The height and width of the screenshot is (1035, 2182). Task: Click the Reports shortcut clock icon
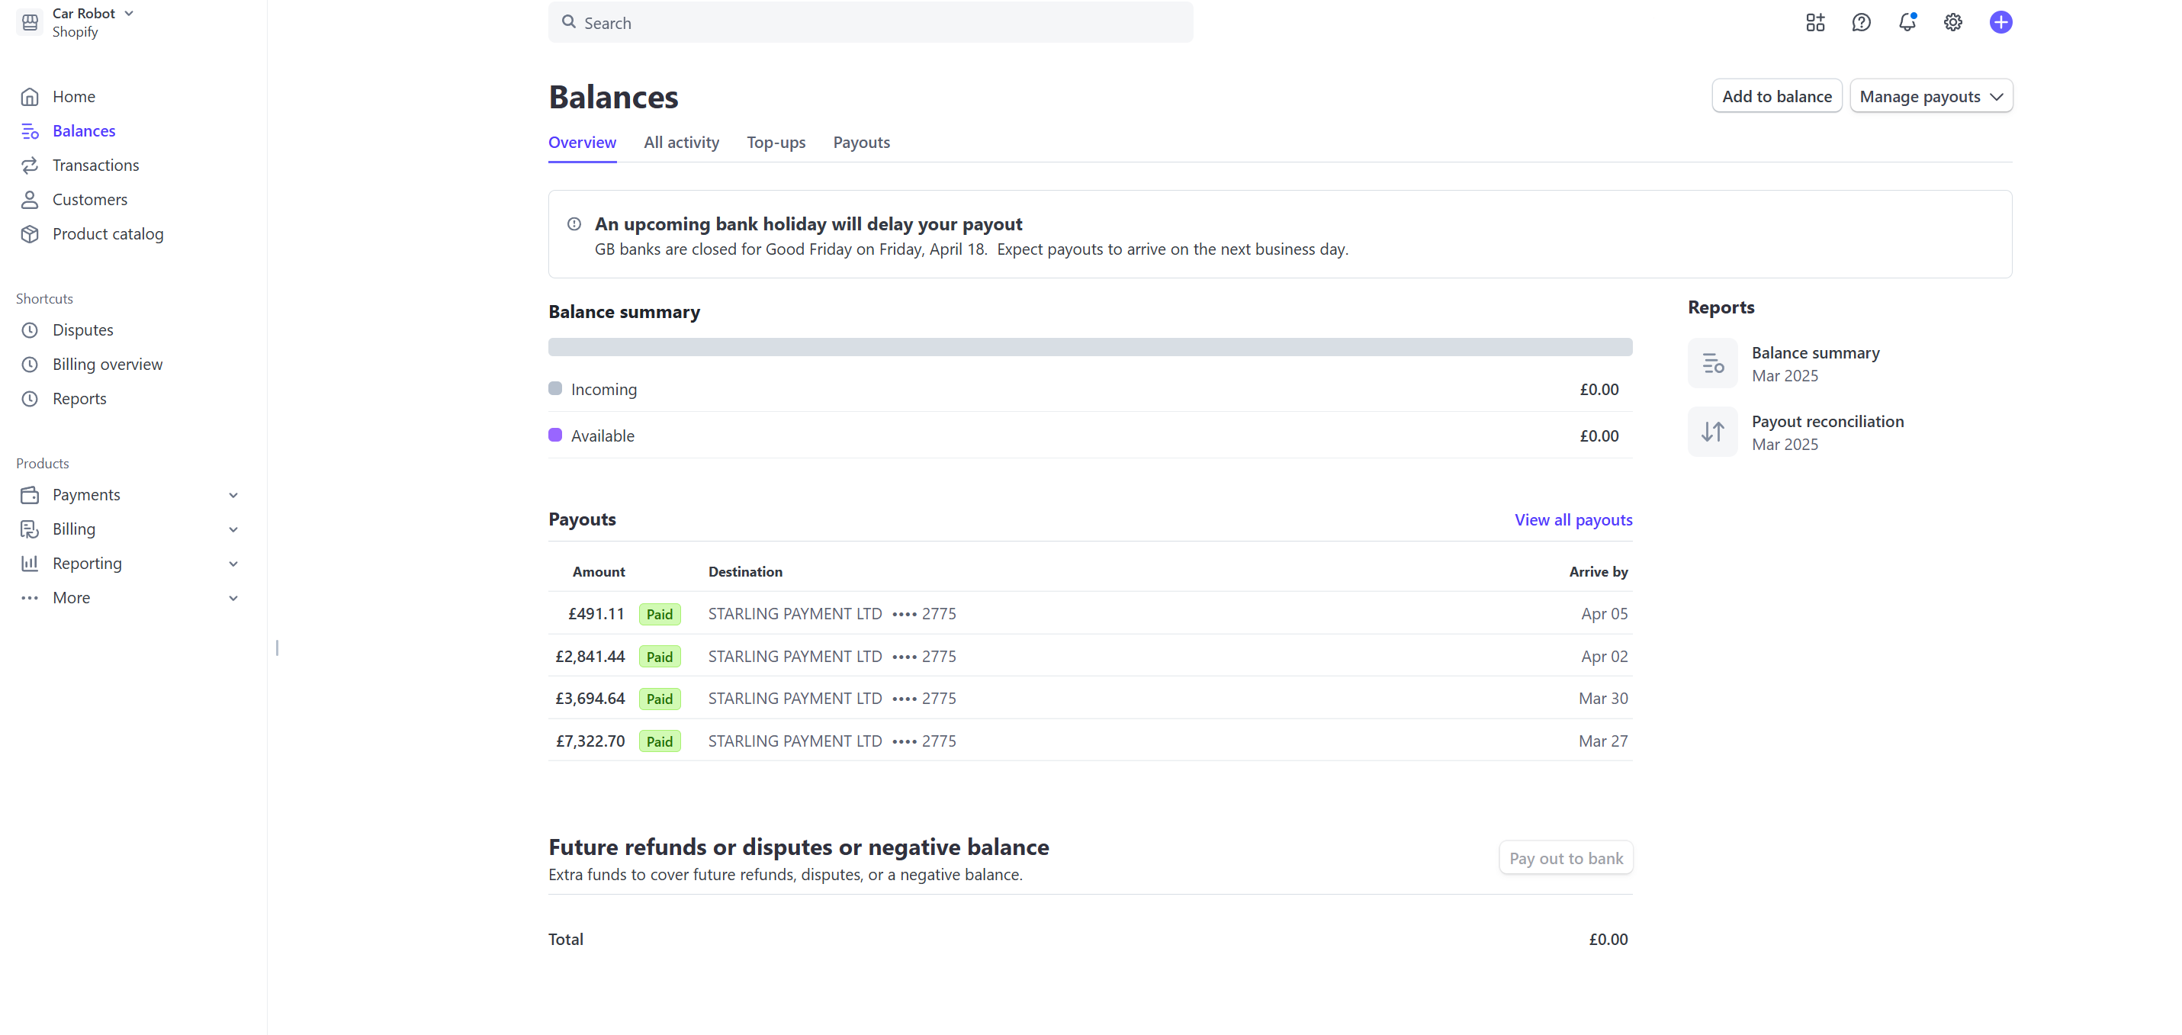click(30, 399)
